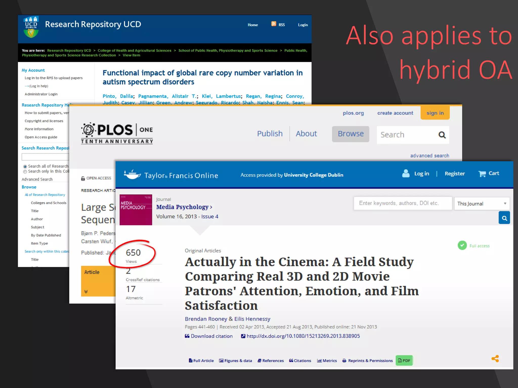
Task: Click the PLOS ONE logo
Action: 117,133
